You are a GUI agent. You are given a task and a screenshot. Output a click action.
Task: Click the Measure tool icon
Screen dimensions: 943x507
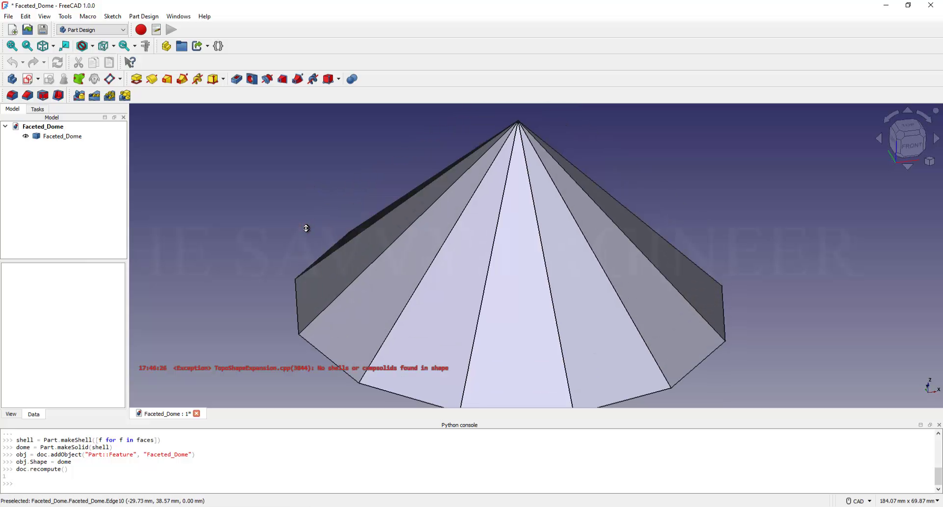point(145,46)
